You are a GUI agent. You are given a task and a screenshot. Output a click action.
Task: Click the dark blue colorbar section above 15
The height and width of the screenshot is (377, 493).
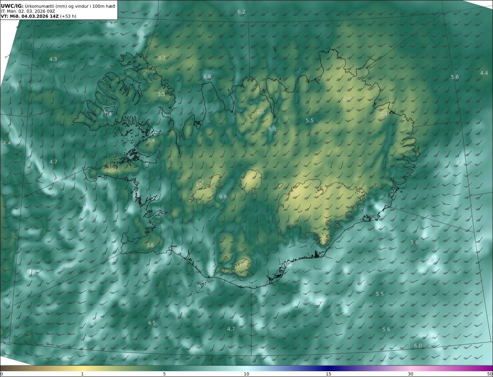point(329,369)
